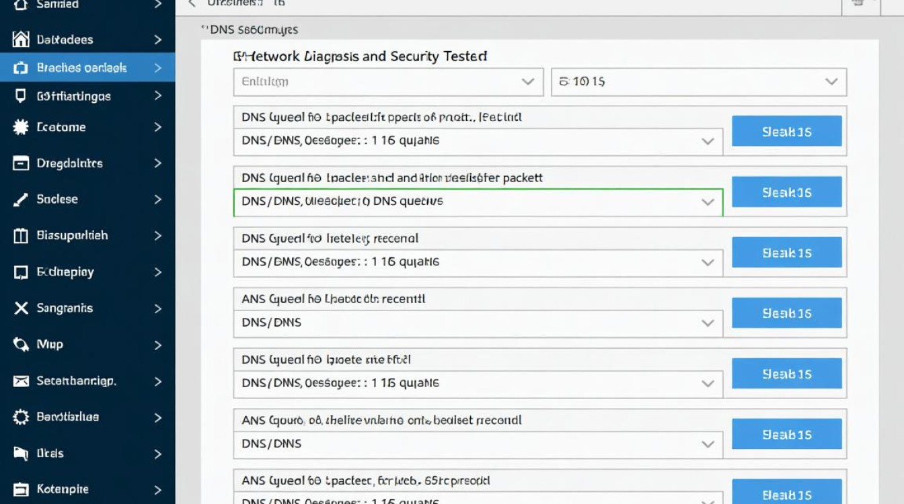The width and height of the screenshot is (904, 504).
Task: Click the pencil icon beside Soclese
Action: [21, 200]
